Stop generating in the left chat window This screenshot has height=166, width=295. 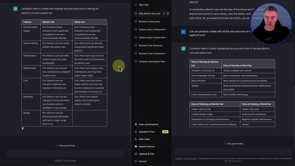65,146
